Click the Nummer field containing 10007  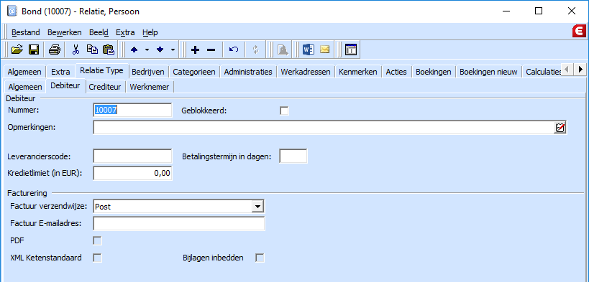(x=132, y=111)
